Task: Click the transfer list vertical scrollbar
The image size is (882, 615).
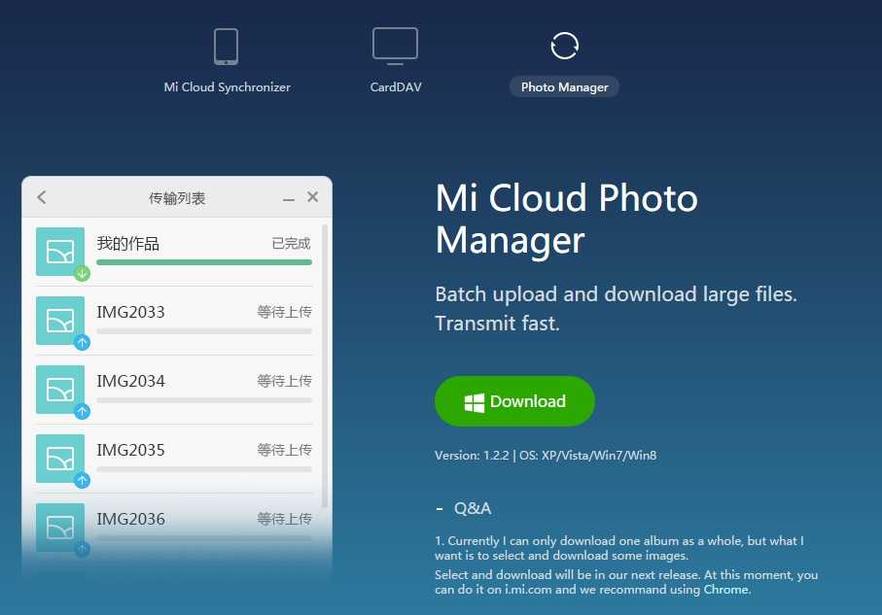Action: point(325,369)
